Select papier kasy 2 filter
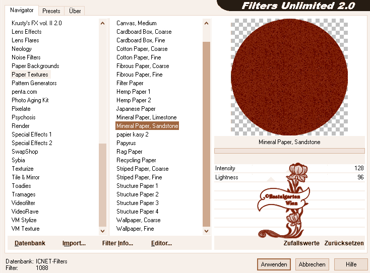The image size is (370, 273). [x=133, y=134]
